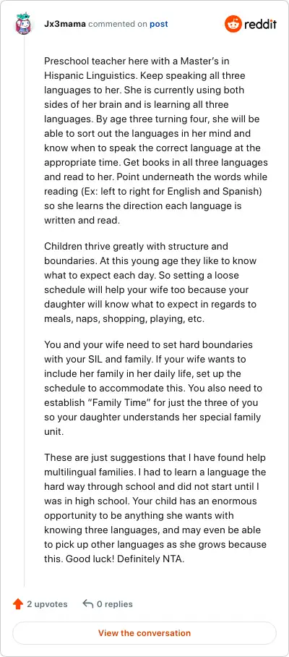The width and height of the screenshot is (289, 657).
Task: Click the "View the conversation" button
Action: pyautogui.click(x=144, y=632)
